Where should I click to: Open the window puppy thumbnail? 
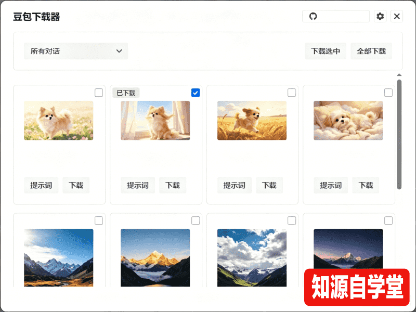pos(155,121)
